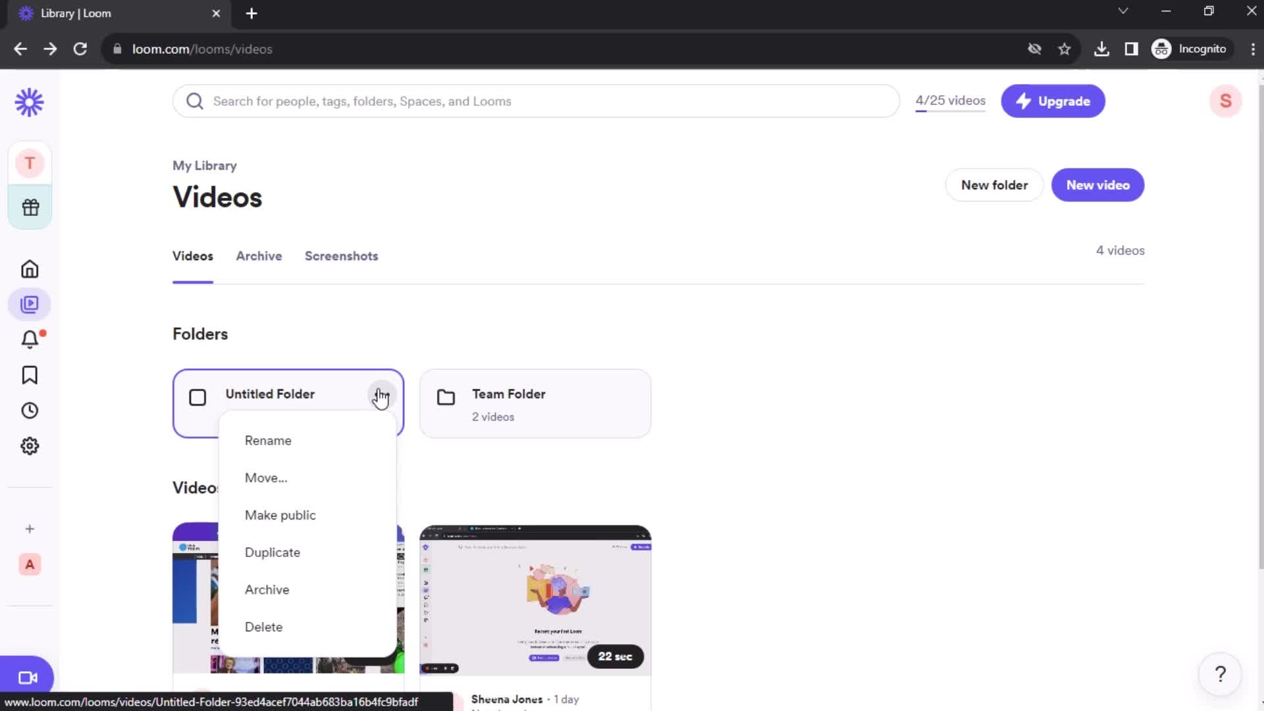The width and height of the screenshot is (1264, 711).
Task: Enable Archive tab view
Action: [x=258, y=255]
